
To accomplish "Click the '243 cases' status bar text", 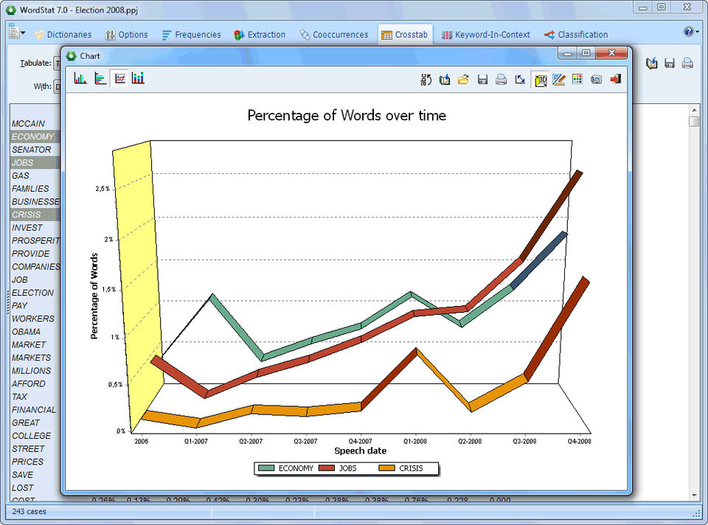I will (29, 512).
